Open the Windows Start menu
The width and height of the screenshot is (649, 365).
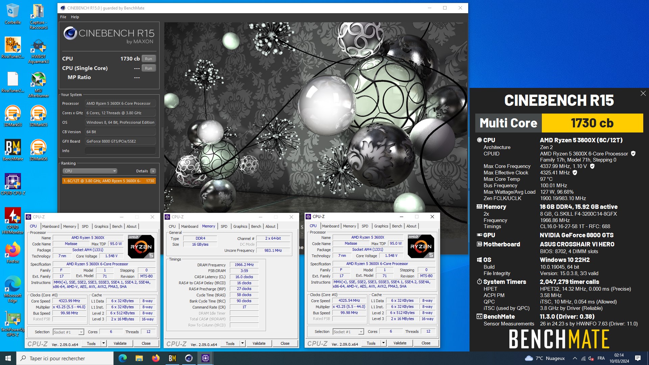pos(8,358)
